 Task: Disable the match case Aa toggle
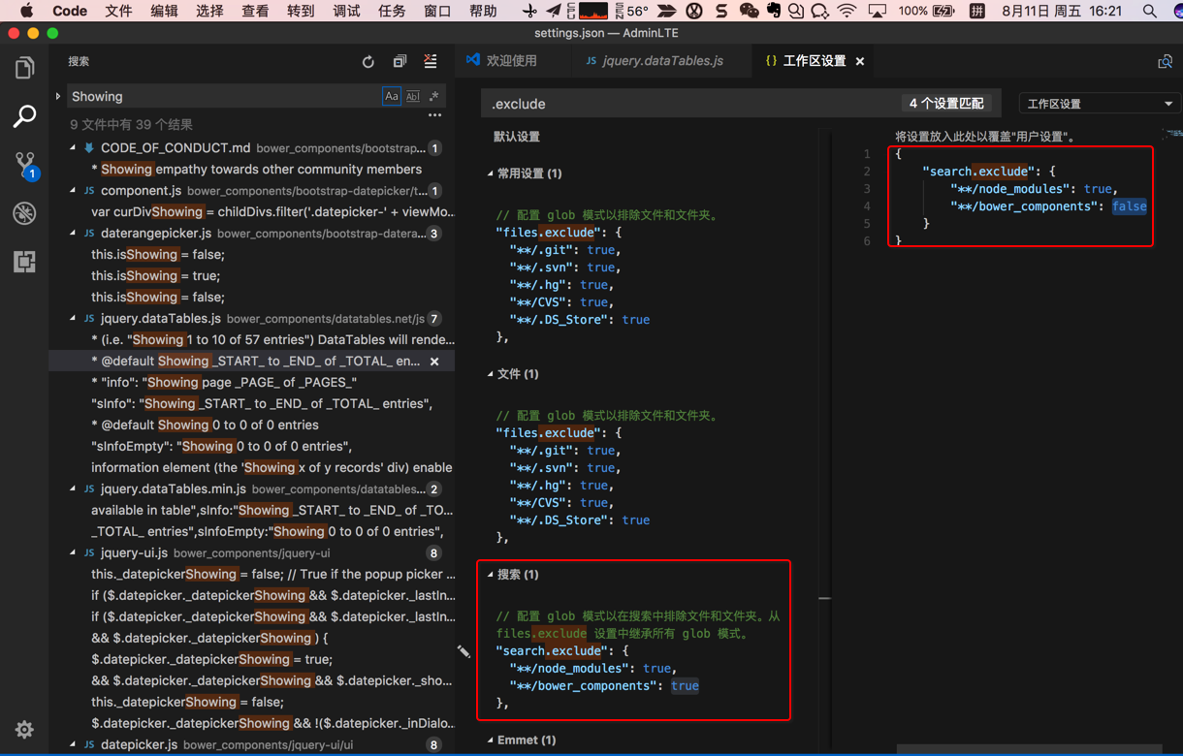392,96
